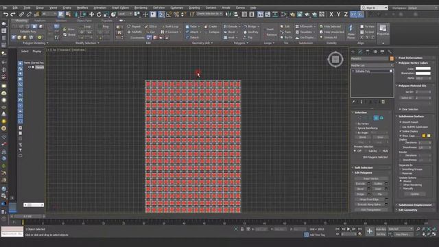Toggle the 2D Snaps icon
The height and width of the screenshot is (247, 439).
pos(161,14)
